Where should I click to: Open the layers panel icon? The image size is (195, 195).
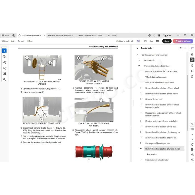pos(192,71)
